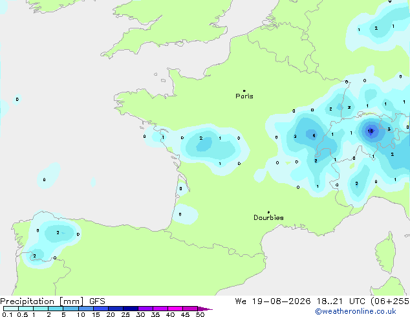Pick the 2–5 mm legend color swatch
Image resolution: width=410 pixels, height=317 pixels.
click(56, 309)
